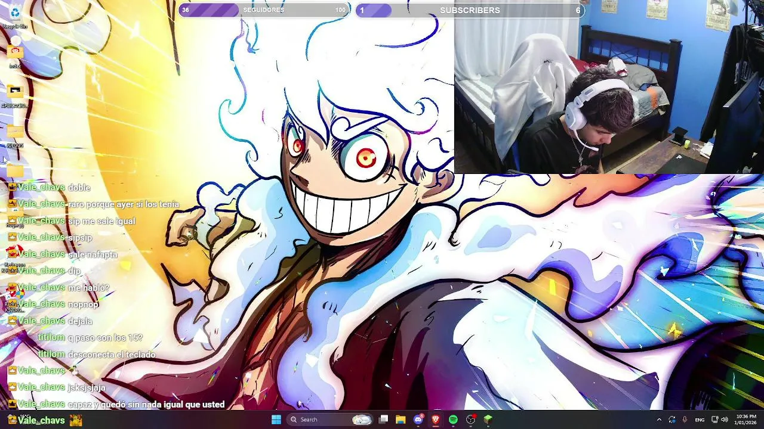Click chat message 'desconecta el teclado'
Viewport: 764px width, 429px height.
click(x=112, y=355)
